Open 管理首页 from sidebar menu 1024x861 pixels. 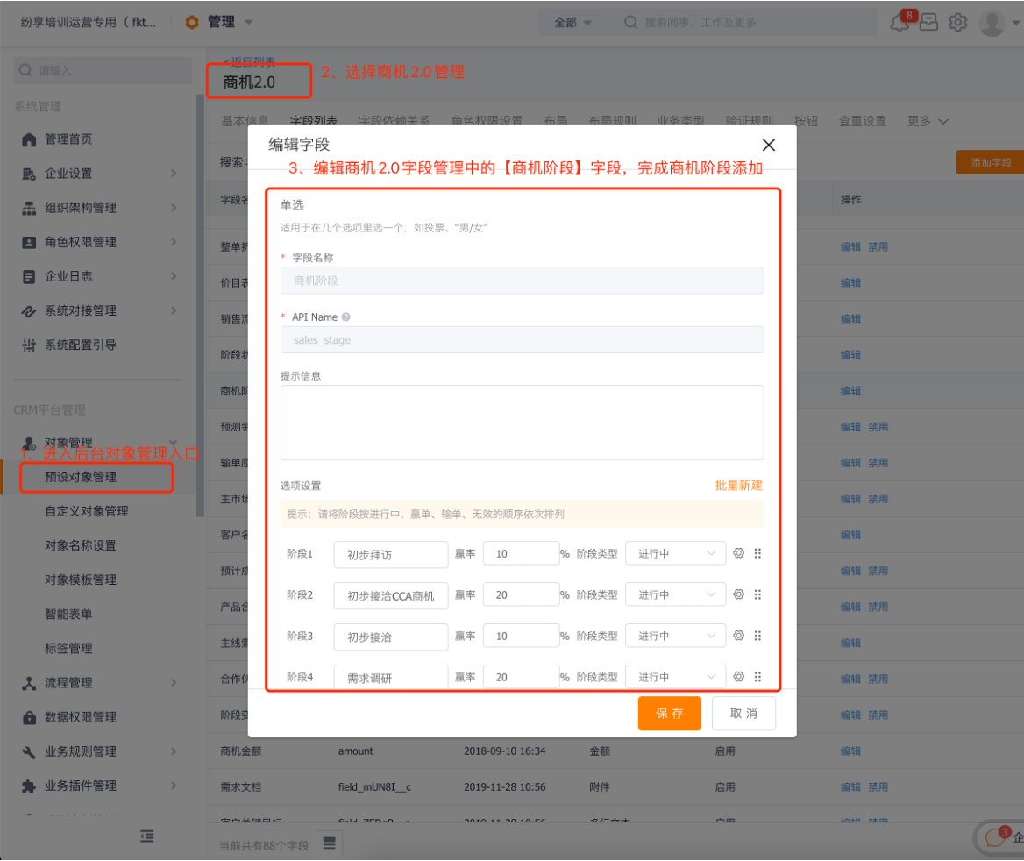point(68,139)
